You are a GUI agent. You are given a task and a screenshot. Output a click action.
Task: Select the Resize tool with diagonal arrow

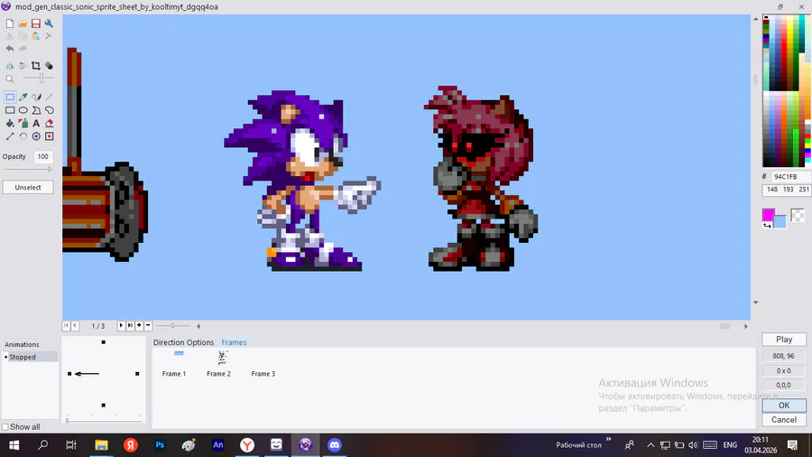pos(10,136)
